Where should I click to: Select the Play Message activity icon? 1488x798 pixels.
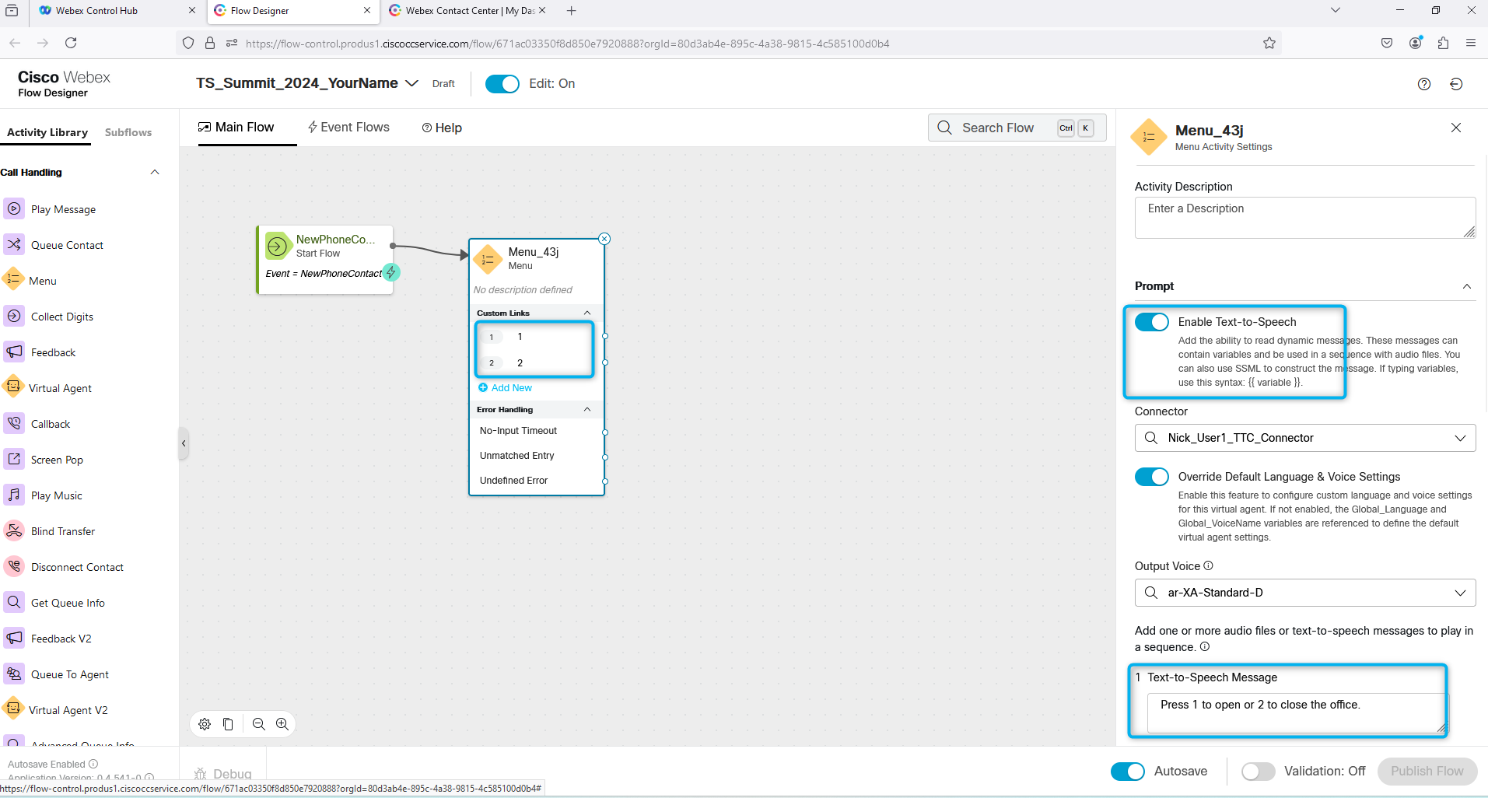[14, 208]
